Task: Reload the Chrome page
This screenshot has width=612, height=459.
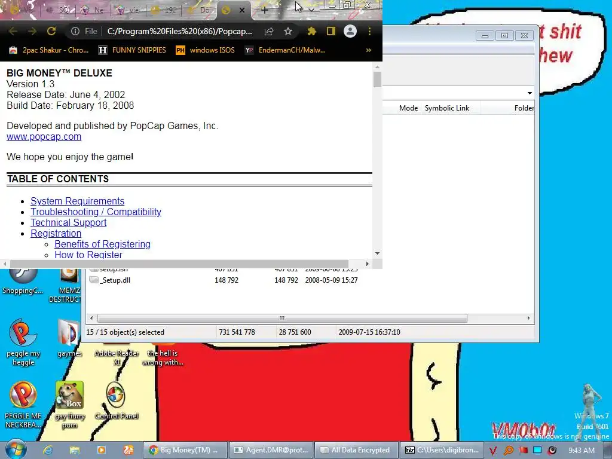Action: (51, 31)
